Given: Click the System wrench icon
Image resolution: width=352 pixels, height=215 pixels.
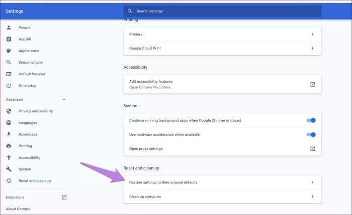Looking at the screenshot, I should pyautogui.click(x=9, y=169).
